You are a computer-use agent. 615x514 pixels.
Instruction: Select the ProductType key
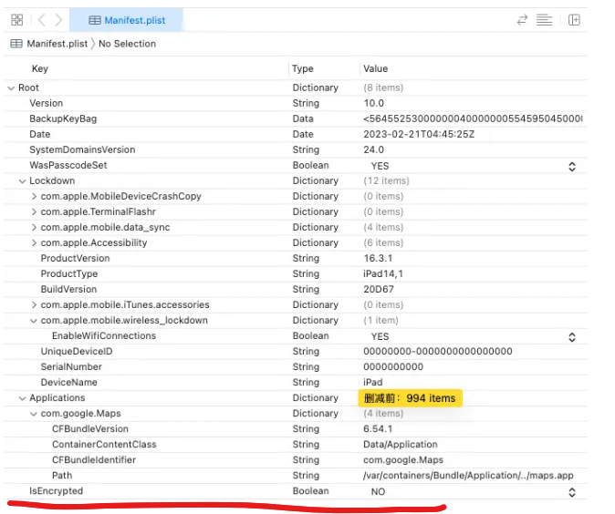coord(69,273)
